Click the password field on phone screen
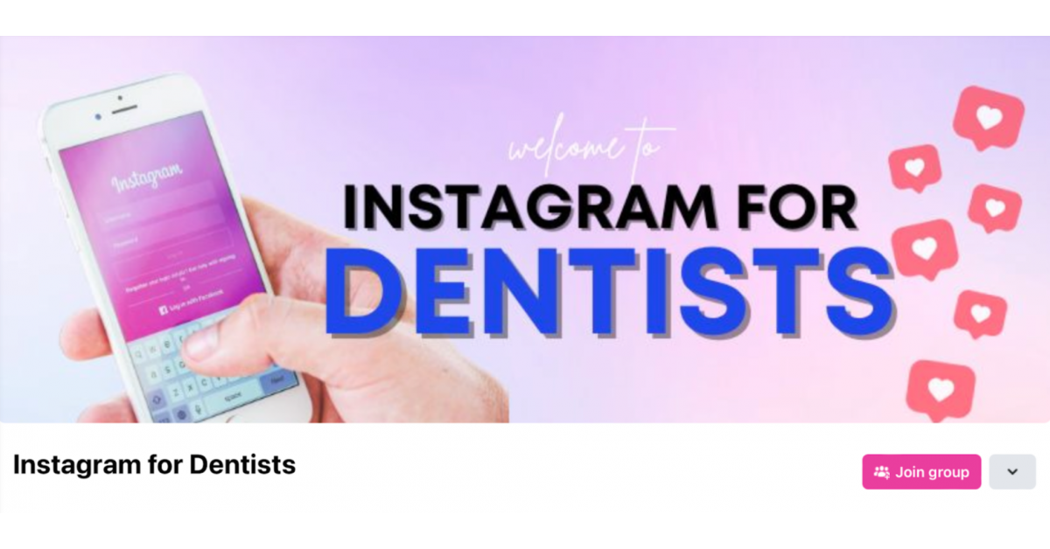Viewport: 1050px width, 549px height. coord(165,243)
